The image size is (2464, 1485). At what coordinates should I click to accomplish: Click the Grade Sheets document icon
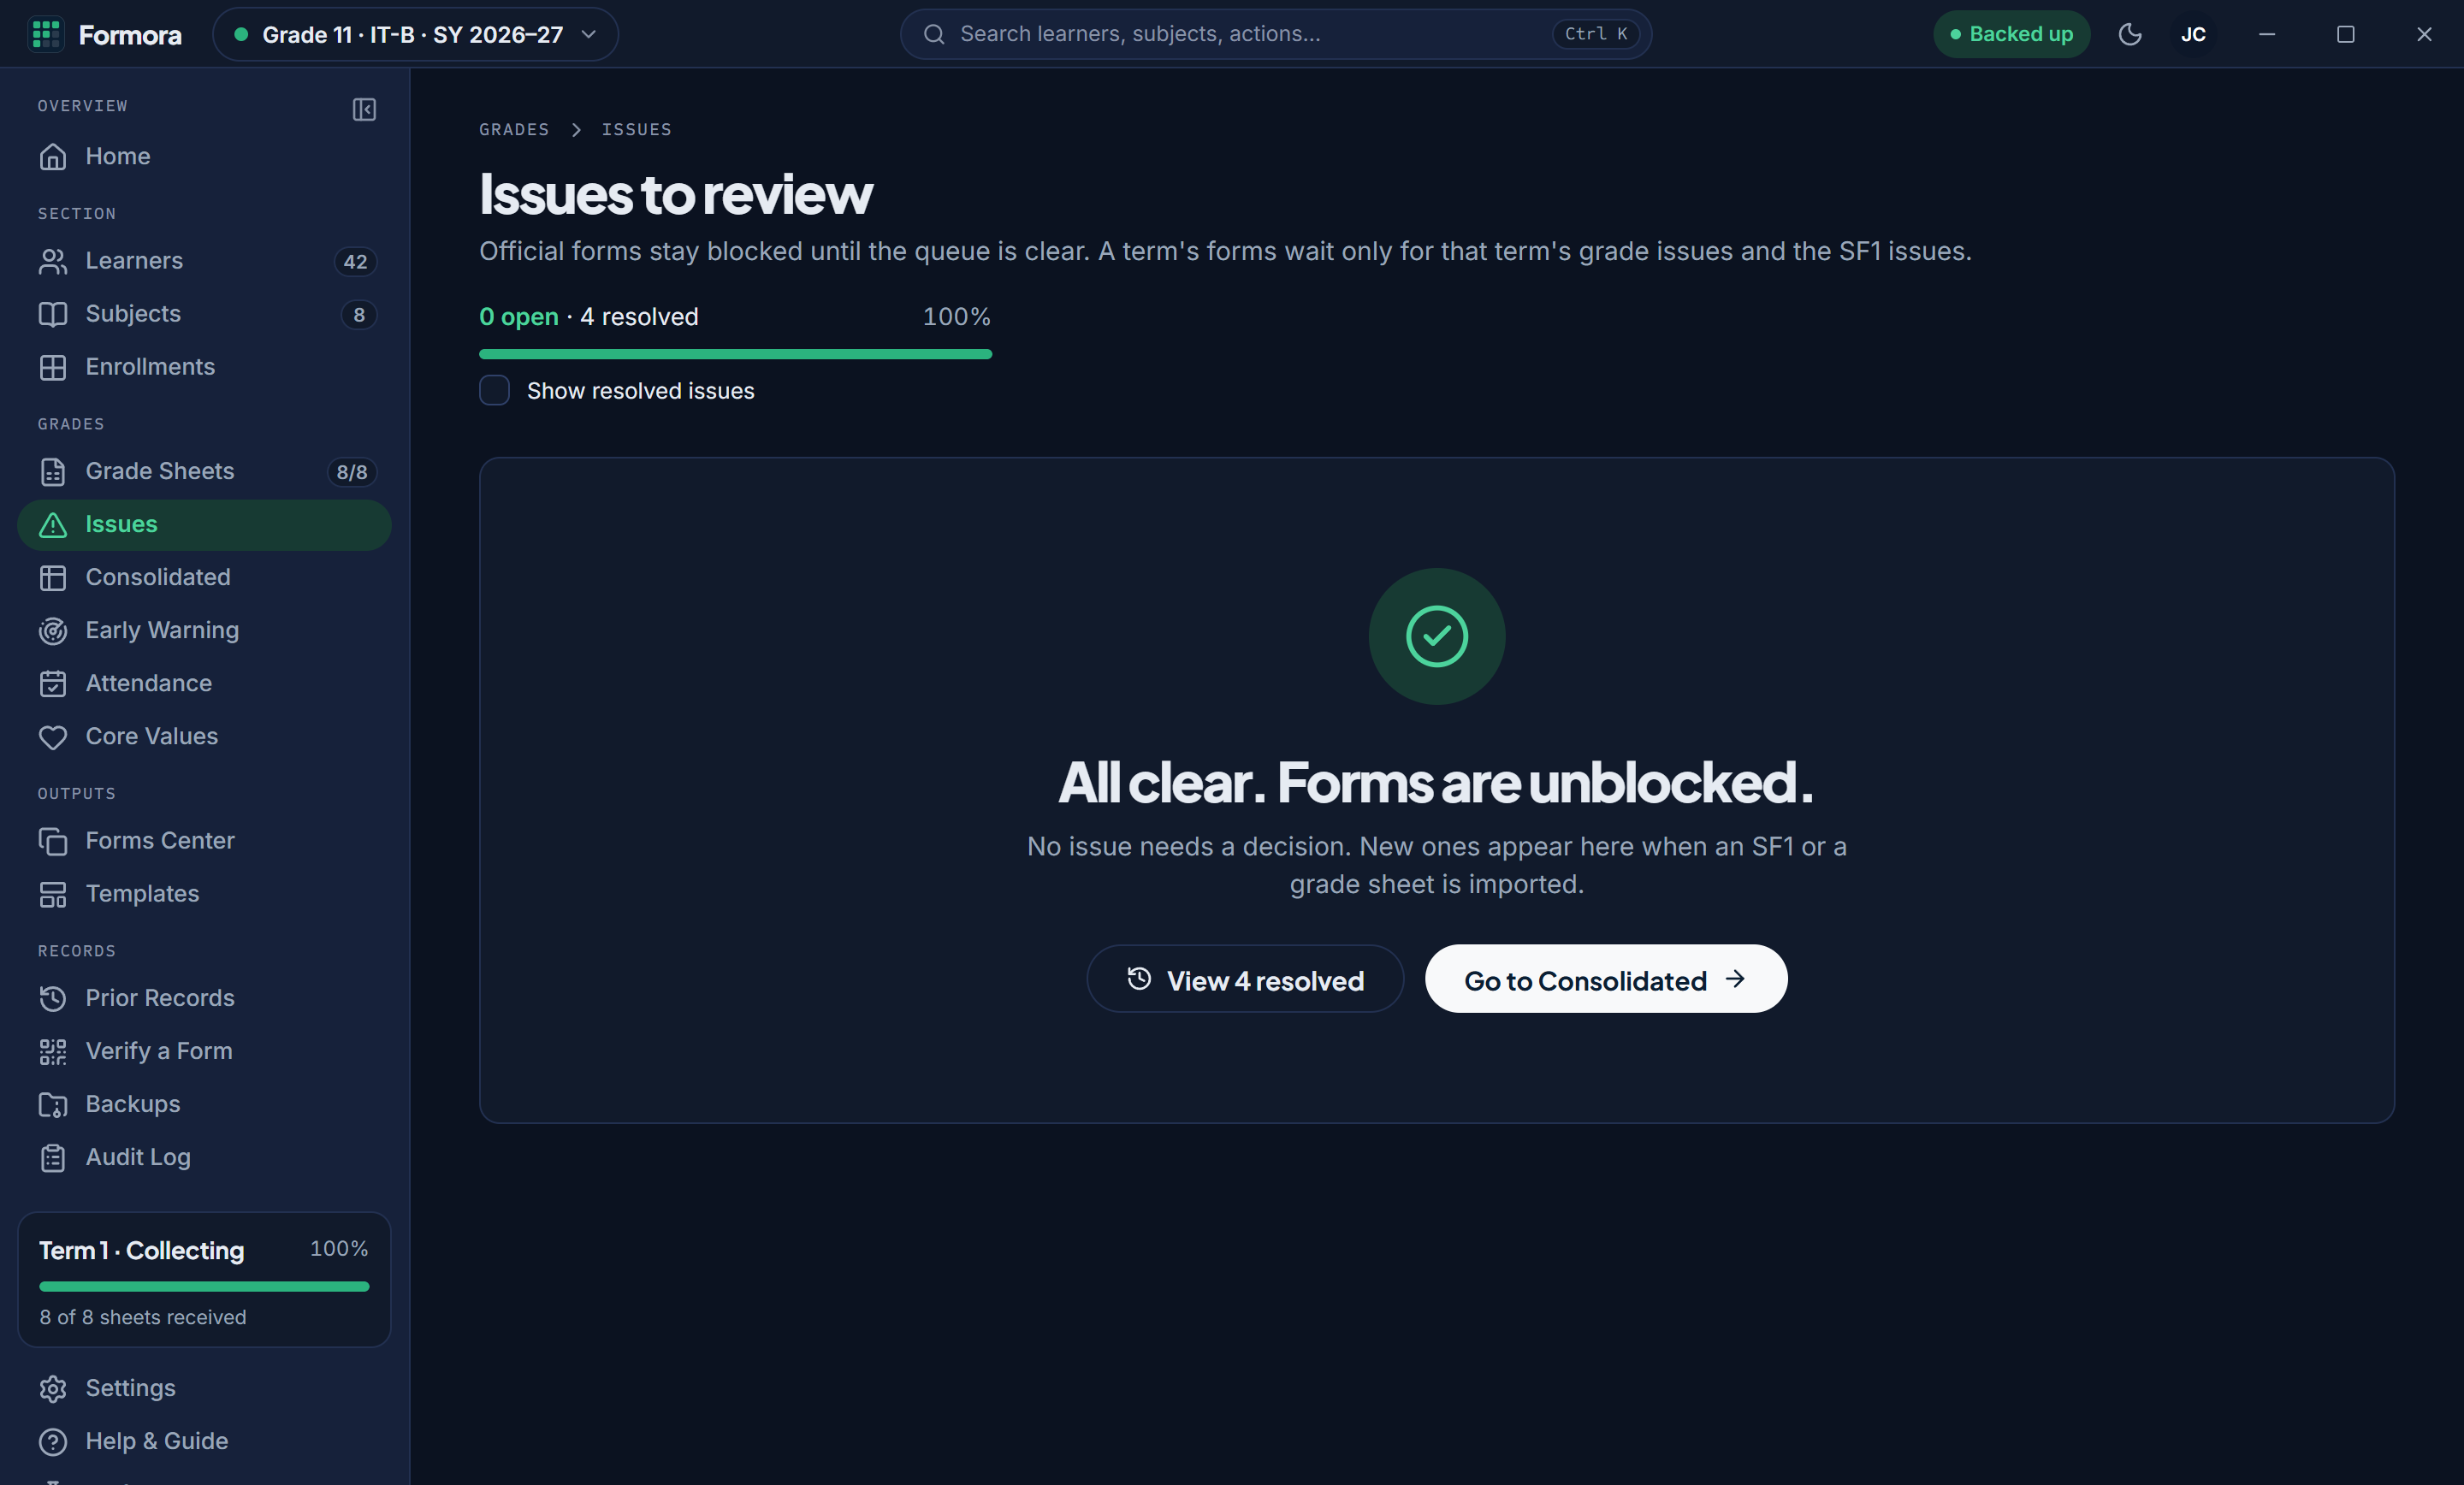pyautogui.click(x=53, y=471)
